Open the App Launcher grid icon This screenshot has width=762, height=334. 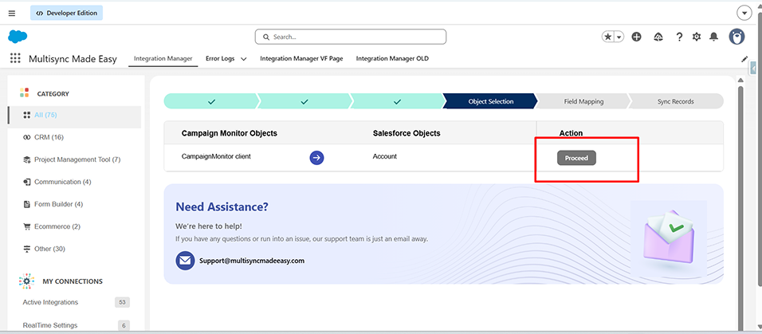(x=15, y=58)
